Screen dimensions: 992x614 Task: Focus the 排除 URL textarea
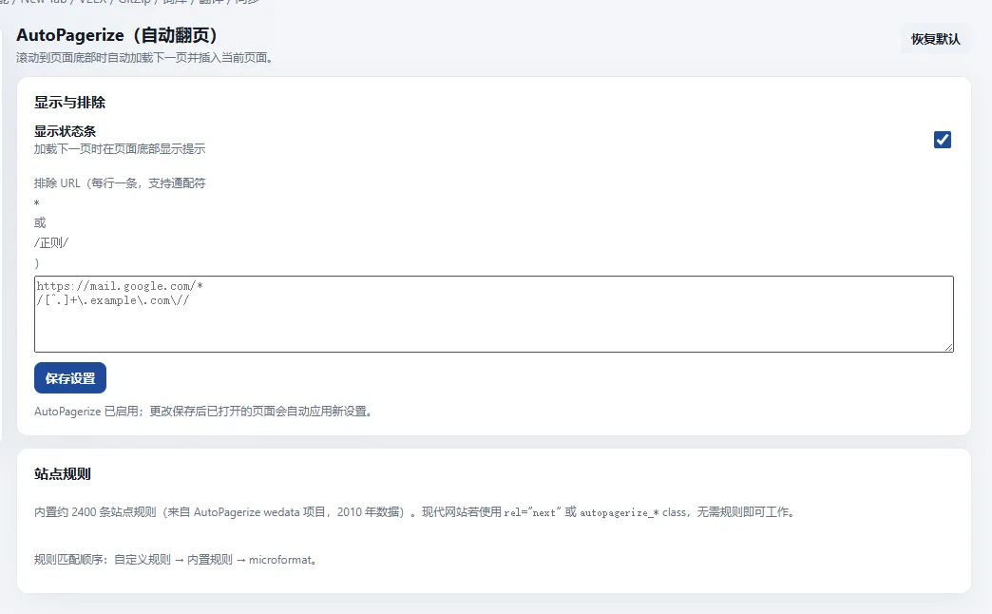493,314
